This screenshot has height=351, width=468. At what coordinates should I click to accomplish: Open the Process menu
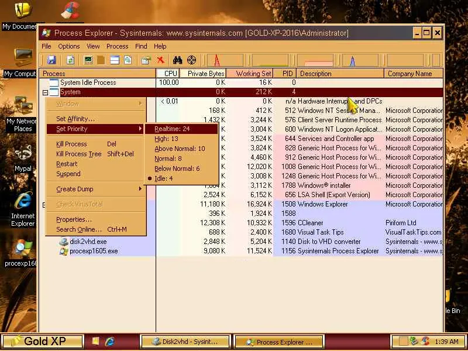point(118,46)
